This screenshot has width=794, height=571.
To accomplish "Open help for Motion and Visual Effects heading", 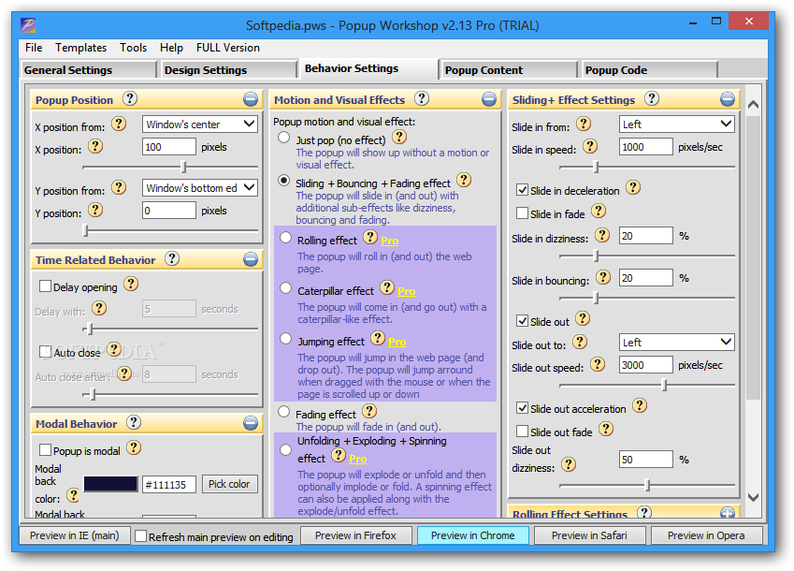I will click(x=422, y=98).
